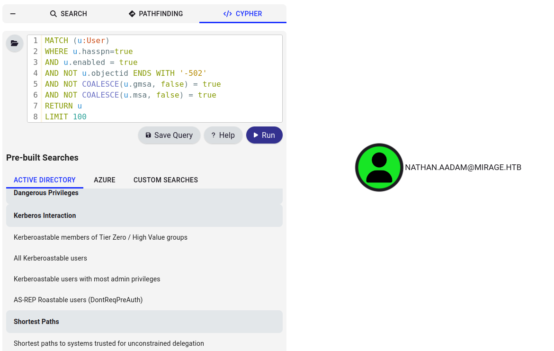Switch to the Search tab

coord(69,14)
